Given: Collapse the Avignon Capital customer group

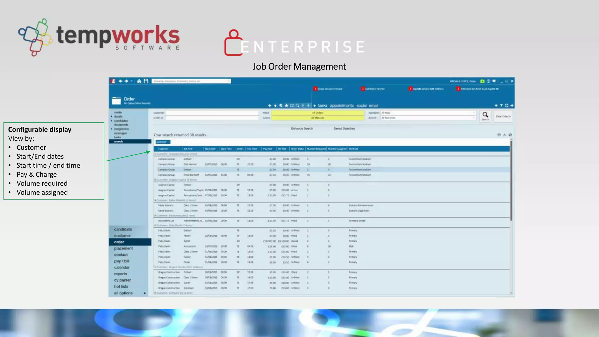Looking at the screenshot, I should tap(155, 180).
